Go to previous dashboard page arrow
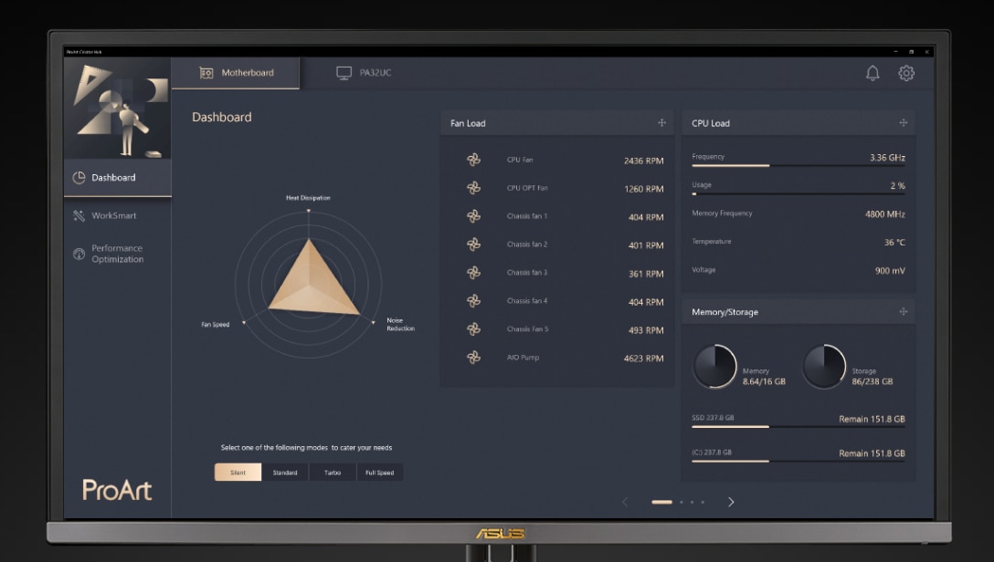Screen dimensions: 994x562 tap(625, 502)
